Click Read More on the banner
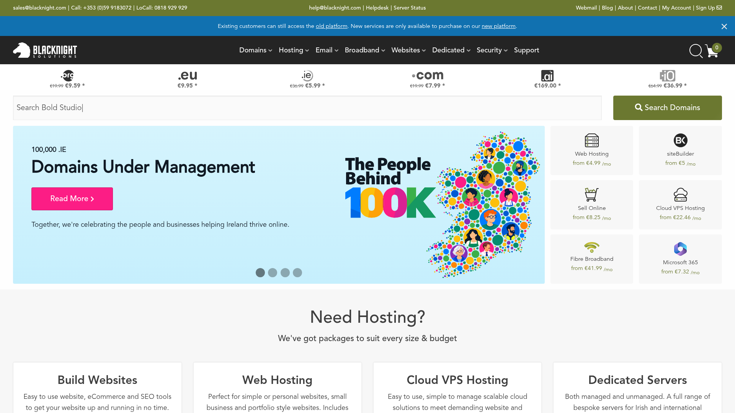The height and width of the screenshot is (413, 735). (x=72, y=199)
